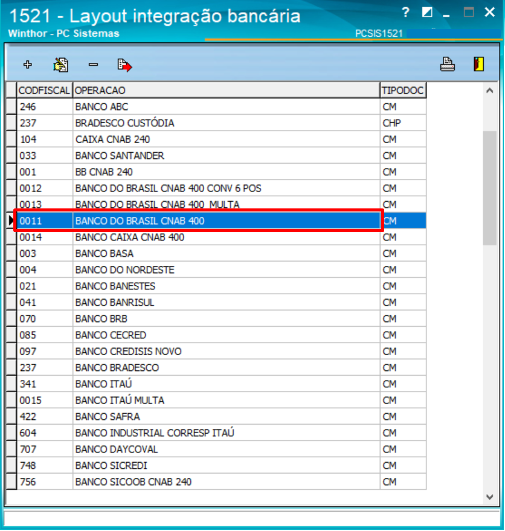Click the scrollbar down arrow

489,497
